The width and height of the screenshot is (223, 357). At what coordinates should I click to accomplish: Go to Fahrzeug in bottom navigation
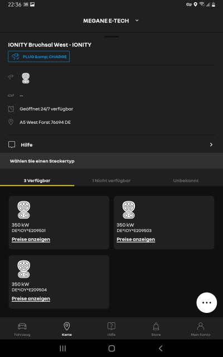(22, 329)
